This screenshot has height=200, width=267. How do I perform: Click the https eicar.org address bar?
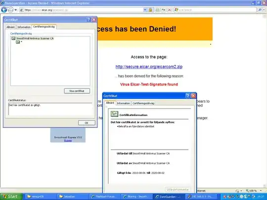[x=81, y=10]
